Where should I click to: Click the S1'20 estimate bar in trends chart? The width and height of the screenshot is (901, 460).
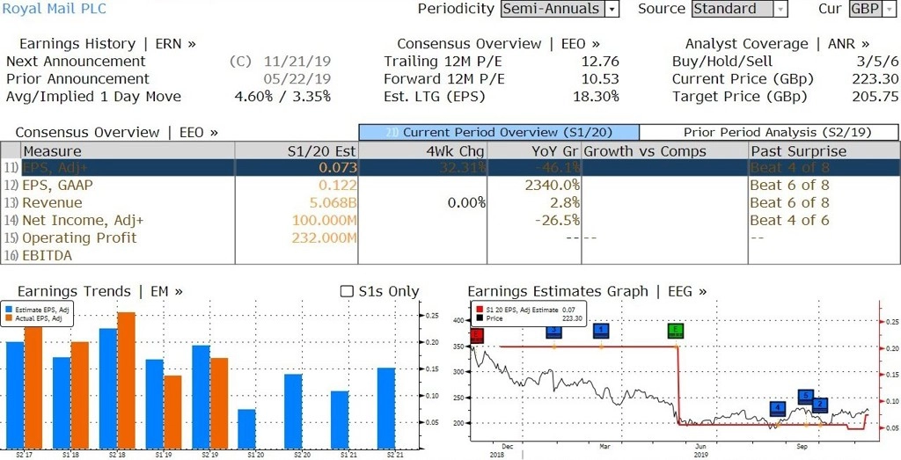coord(246,429)
